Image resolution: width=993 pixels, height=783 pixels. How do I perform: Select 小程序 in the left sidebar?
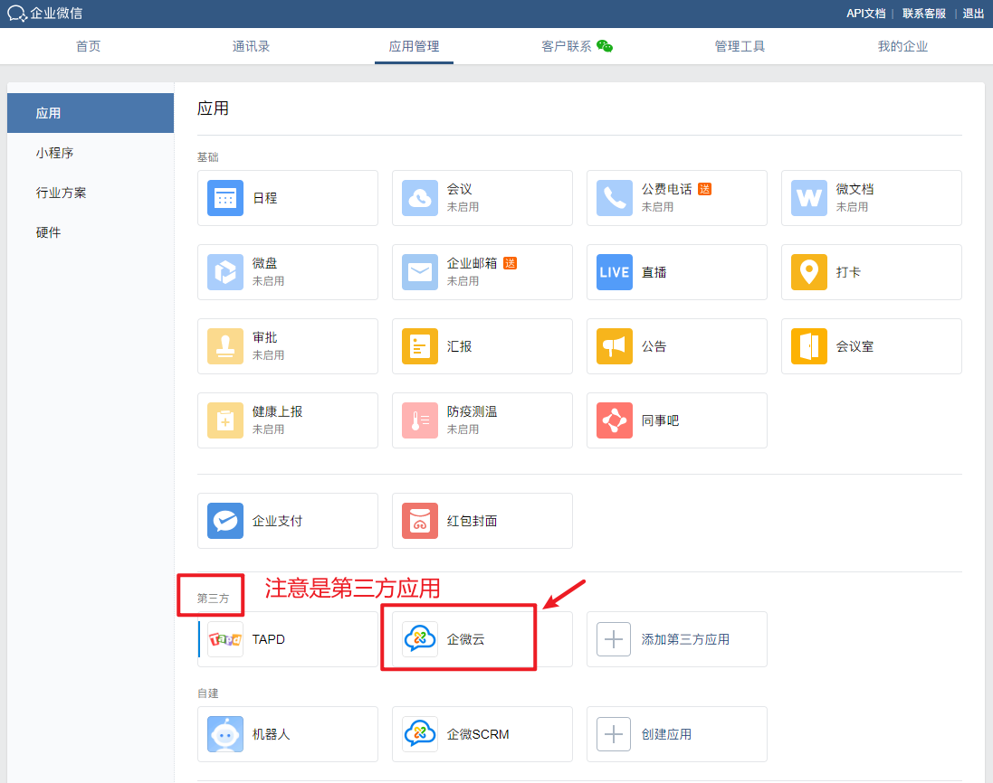(x=55, y=153)
